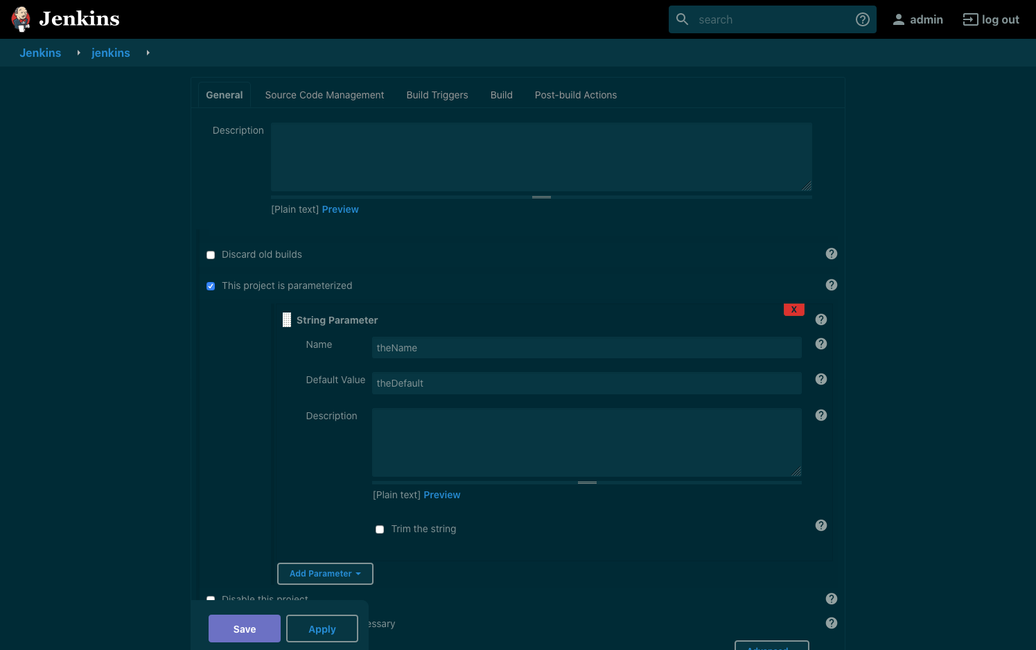Click Preview link under project description

(340, 209)
